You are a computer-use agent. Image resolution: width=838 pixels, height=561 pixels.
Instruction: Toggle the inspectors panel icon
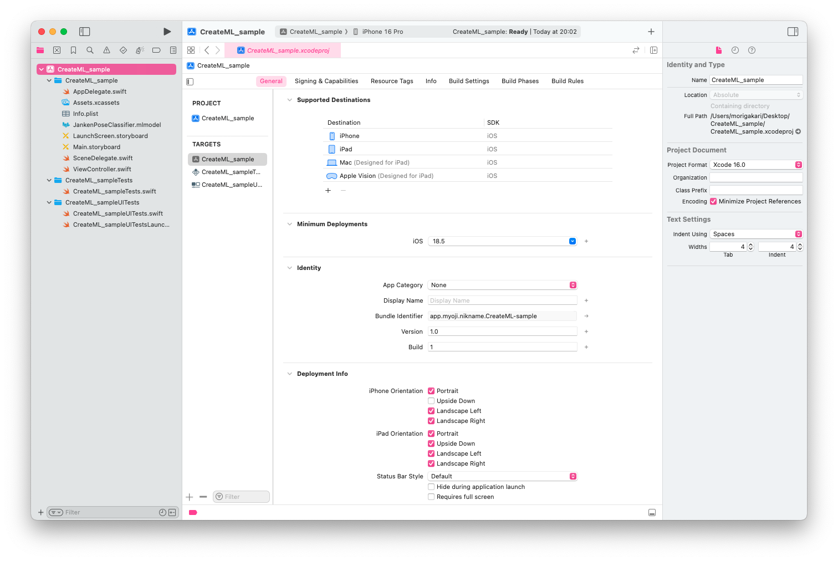click(793, 32)
